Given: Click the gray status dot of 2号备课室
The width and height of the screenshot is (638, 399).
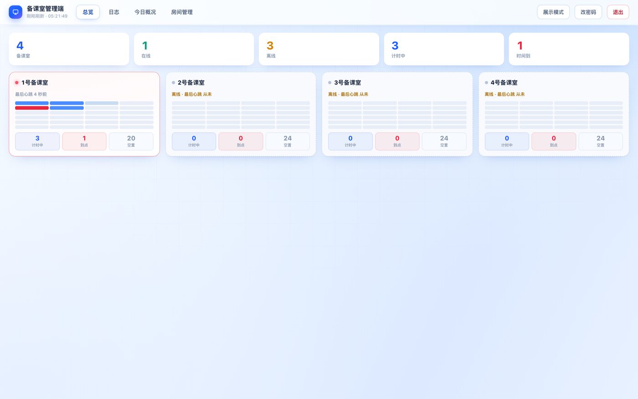Looking at the screenshot, I should (173, 83).
